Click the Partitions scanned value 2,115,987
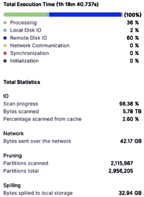 122,163
